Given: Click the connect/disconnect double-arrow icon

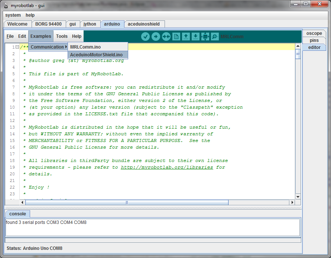Looking at the screenshot, I should coord(166,37).
